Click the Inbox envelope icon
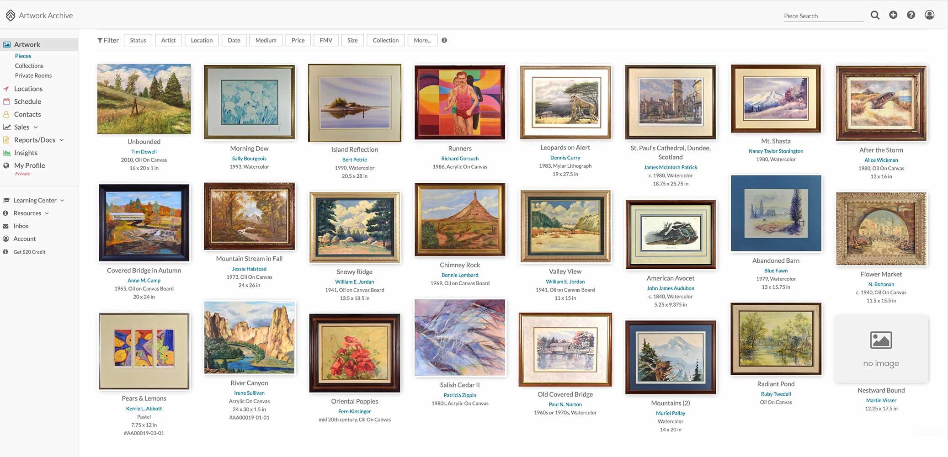Viewport: 948px width, 457px height. click(x=6, y=226)
